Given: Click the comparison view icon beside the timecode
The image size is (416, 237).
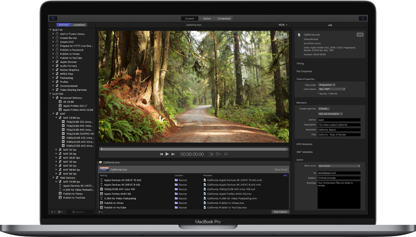Looking at the screenshot, I should (x=211, y=154).
